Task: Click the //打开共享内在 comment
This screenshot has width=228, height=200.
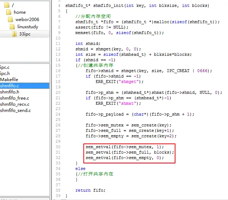Action: point(95,174)
